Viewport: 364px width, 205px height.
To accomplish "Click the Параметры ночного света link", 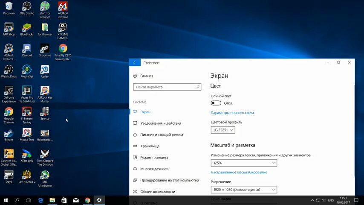I will click(232, 113).
